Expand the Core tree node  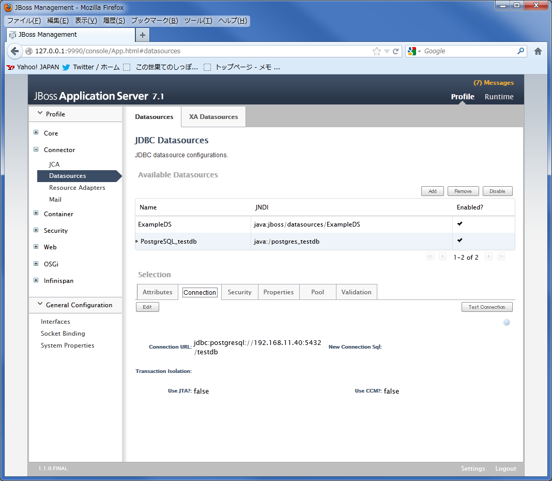click(36, 132)
